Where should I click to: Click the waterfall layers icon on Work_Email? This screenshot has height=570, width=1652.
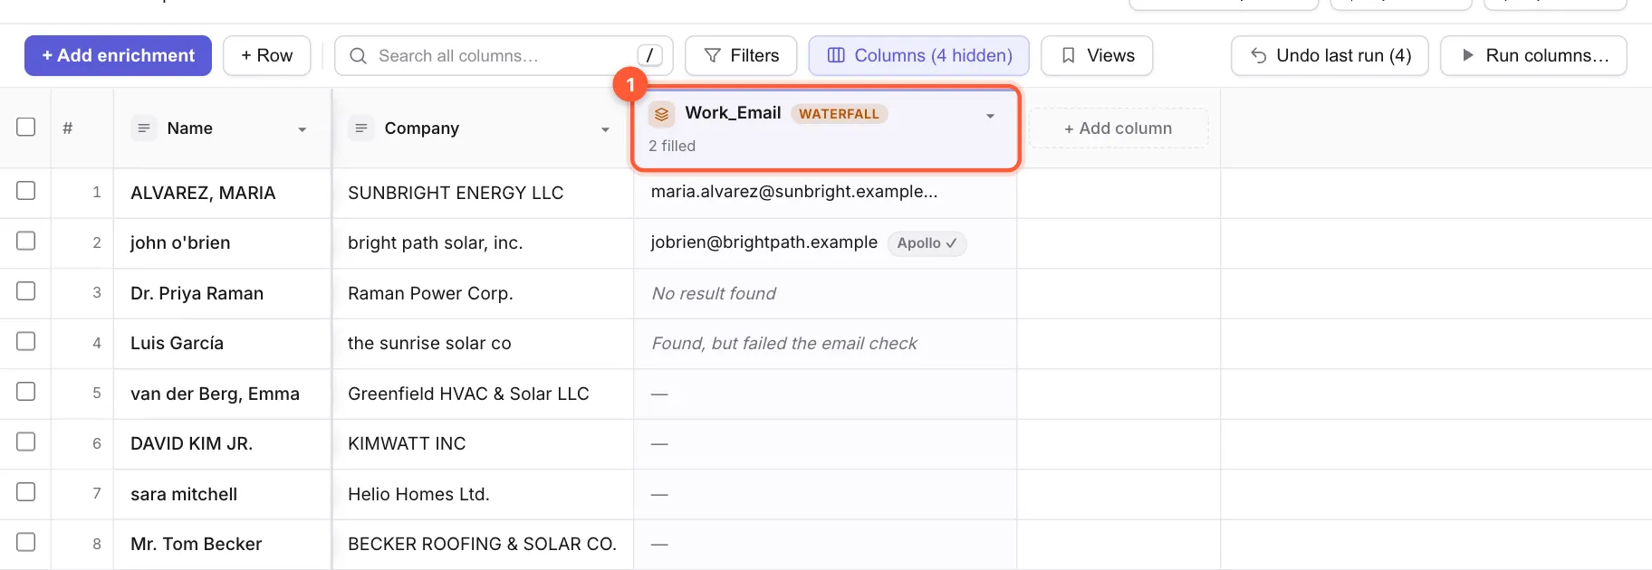click(x=661, y=114)
